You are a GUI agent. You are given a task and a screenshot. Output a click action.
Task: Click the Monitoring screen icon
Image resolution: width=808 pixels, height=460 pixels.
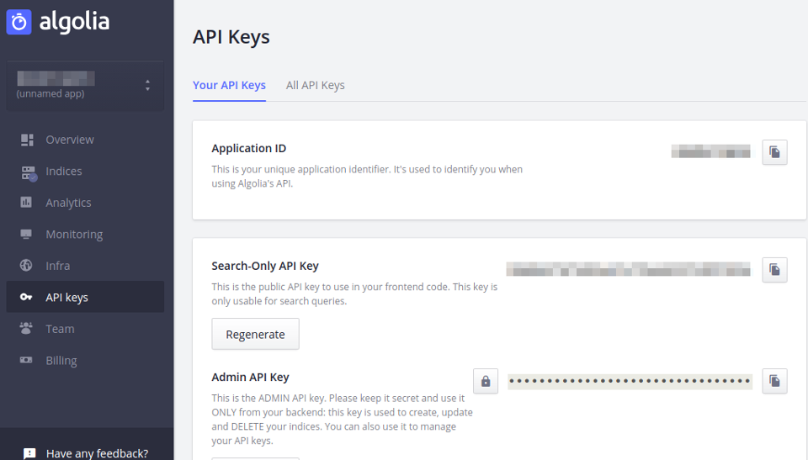tap(26, 235)
